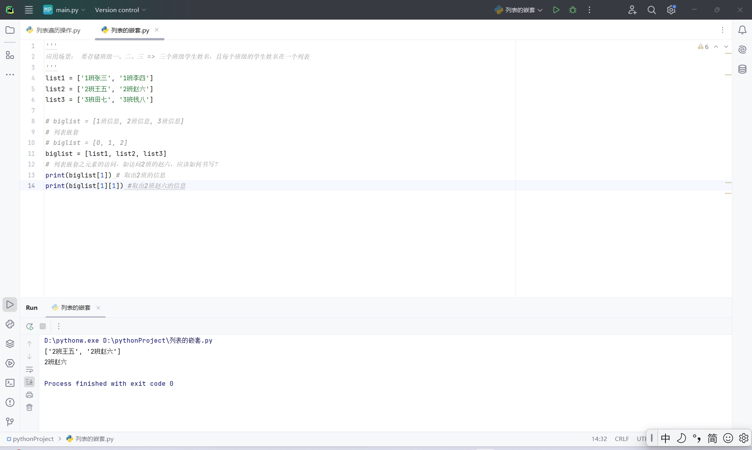Viewport: 752px width, 450px height.
Task: Open Python Console tool window
Action: [x=10, y=324]
